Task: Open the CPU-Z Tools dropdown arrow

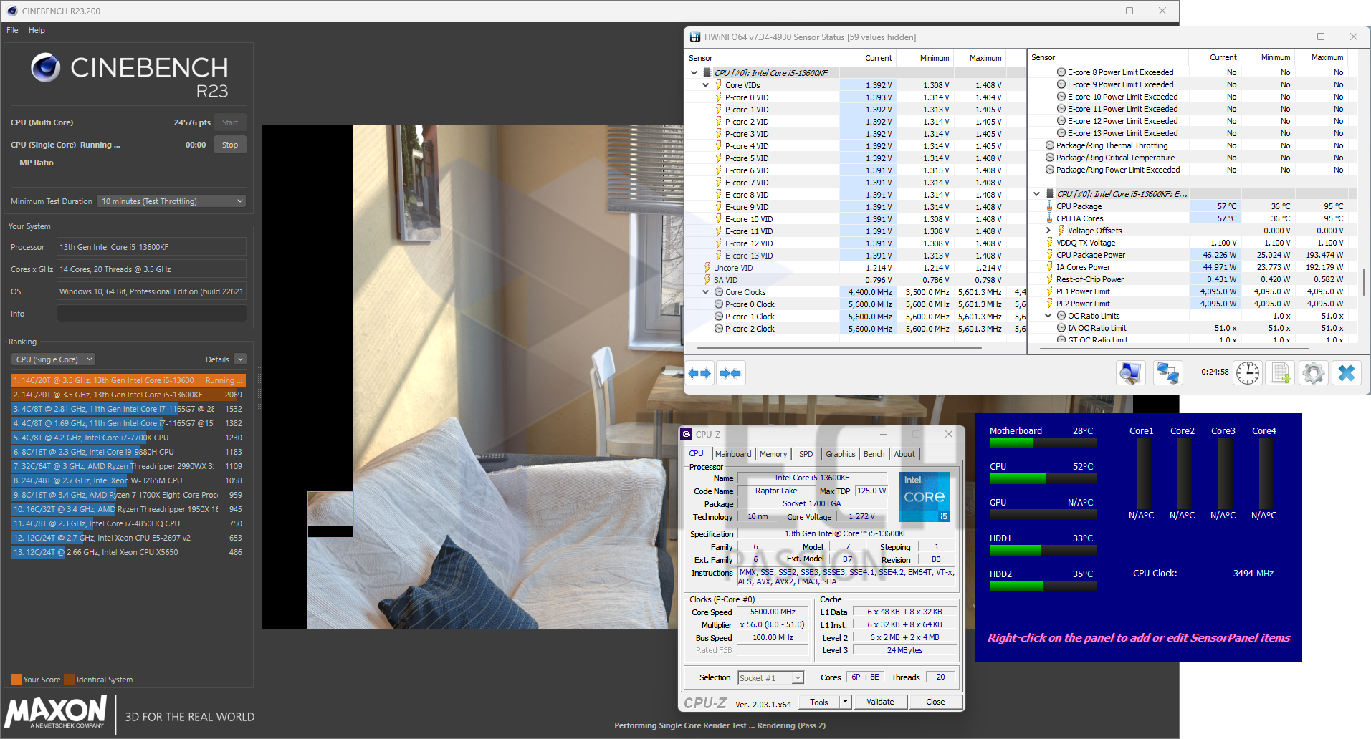Action: pos(846,702)
